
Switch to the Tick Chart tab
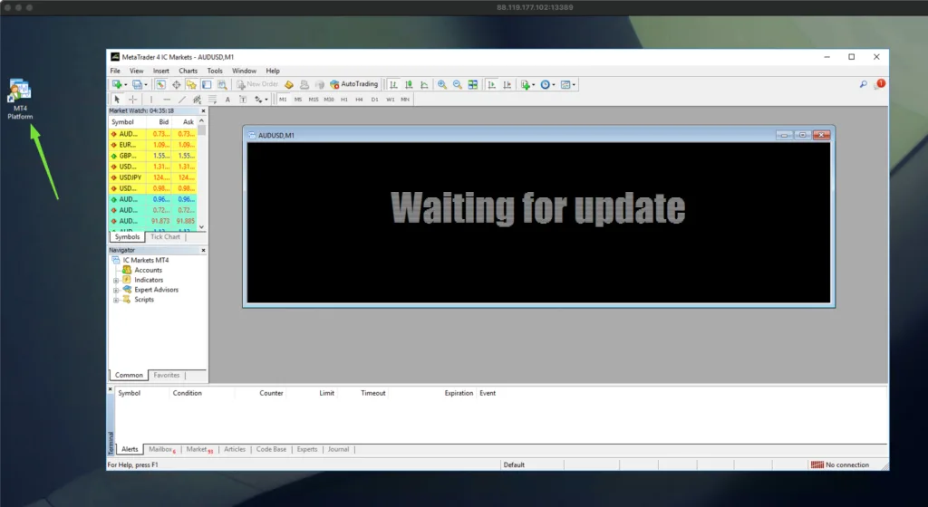pyautogui.click(x=166, y=237)
